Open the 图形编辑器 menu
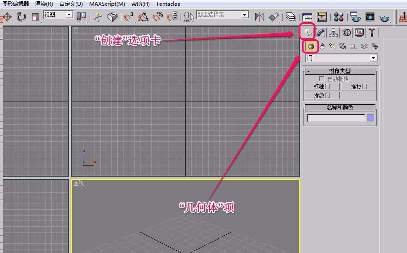The height and width of the screenshot is (253, 407). [x=16, y=4]
